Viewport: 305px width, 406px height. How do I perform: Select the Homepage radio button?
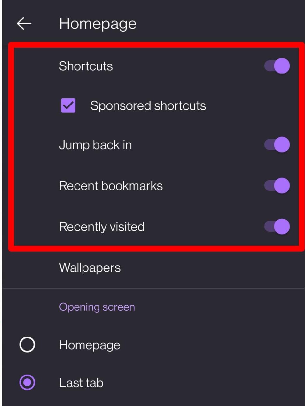pos(27,345)
